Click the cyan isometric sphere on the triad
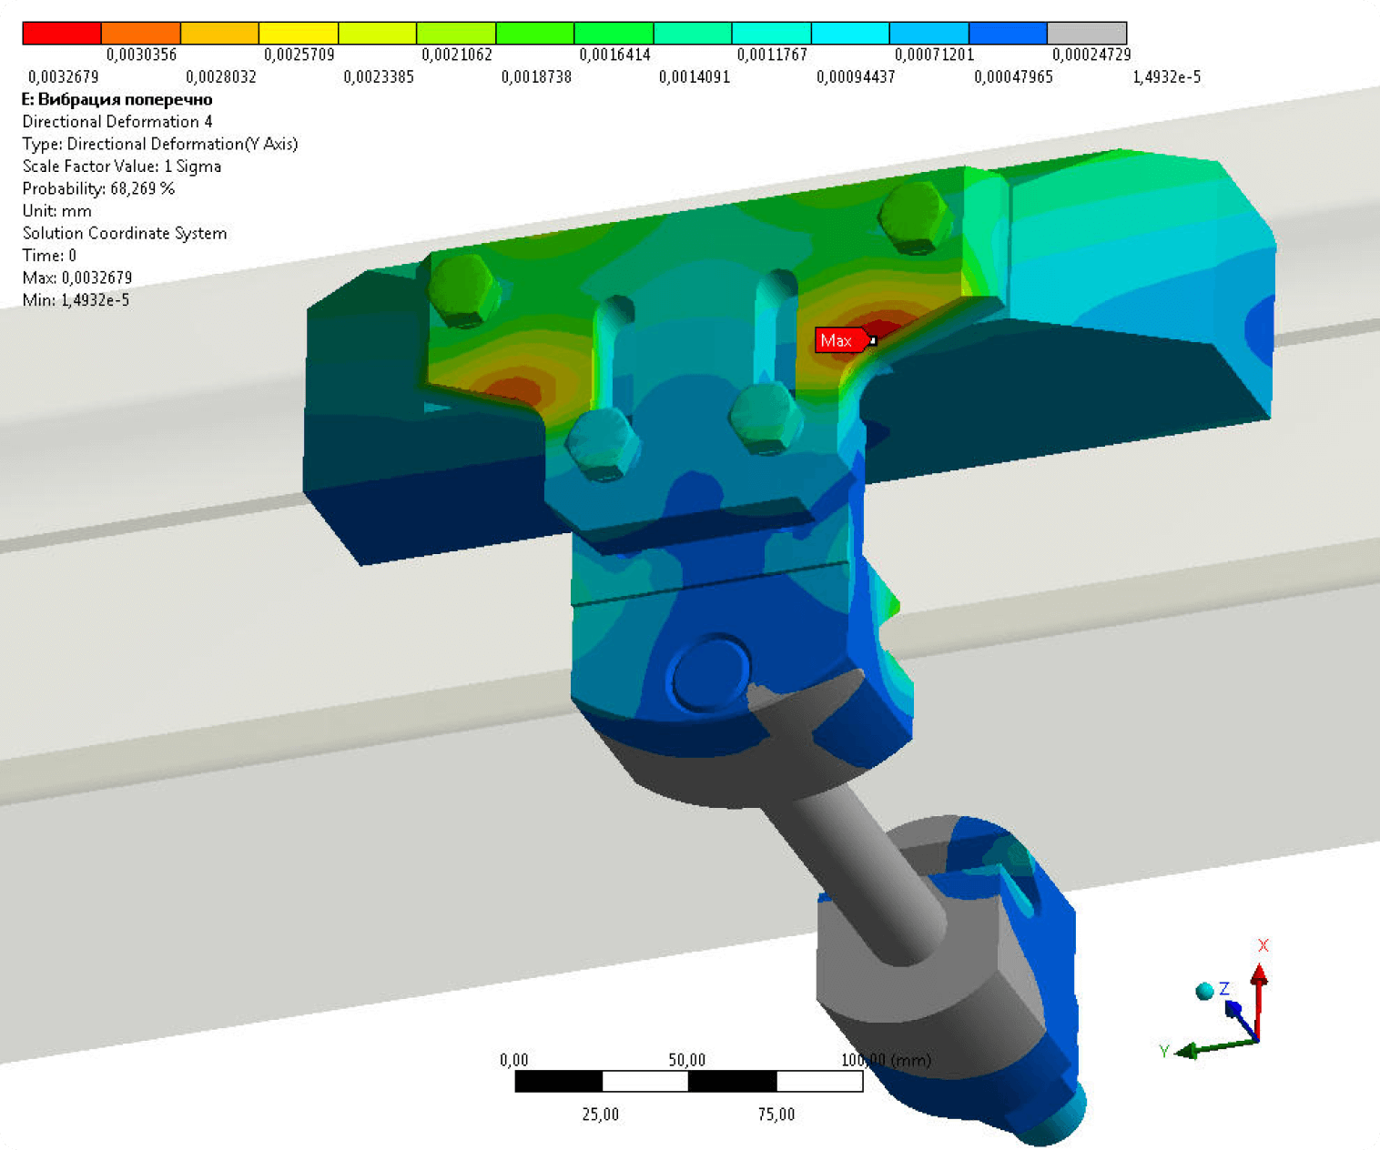 tap(1204, 991)
